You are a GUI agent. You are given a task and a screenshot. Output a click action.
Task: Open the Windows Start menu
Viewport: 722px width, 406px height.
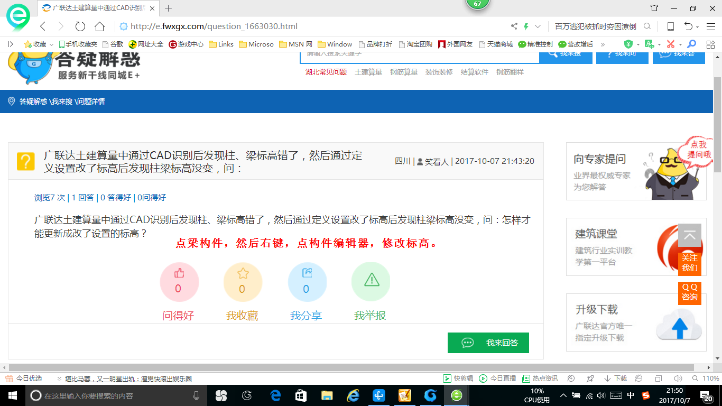coord(12,395)
